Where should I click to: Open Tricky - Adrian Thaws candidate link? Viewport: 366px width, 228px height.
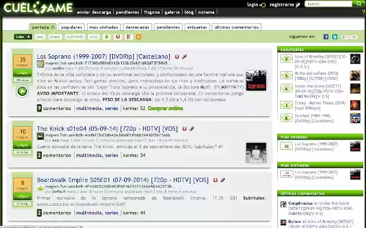pyautogui.click(x=320, y=105)
